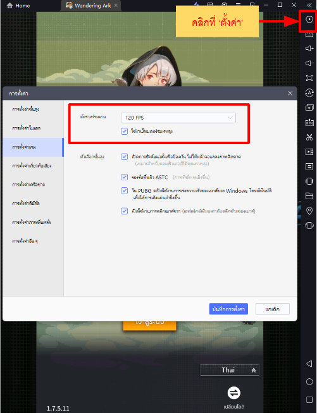The height and width of the screenshot is (413, 317).
Task: Toggle the checkbox under the 120 FPS dropdown
Action: [x=125, y=131]
